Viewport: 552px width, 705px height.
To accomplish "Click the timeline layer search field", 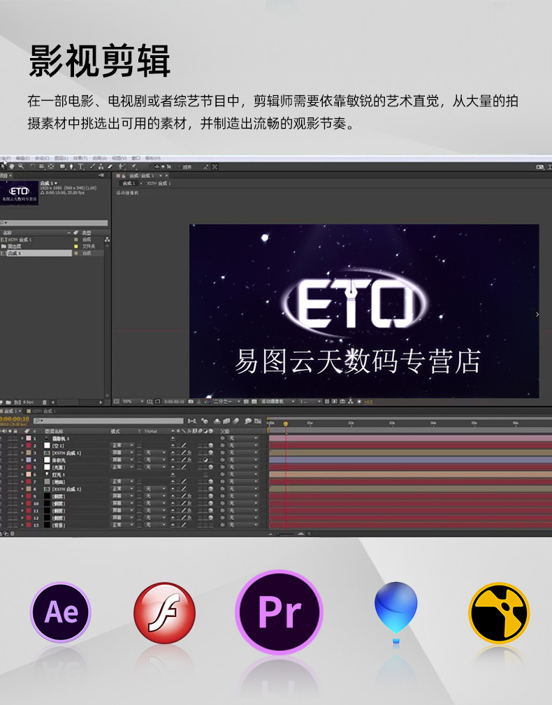I will pos(108,421).
